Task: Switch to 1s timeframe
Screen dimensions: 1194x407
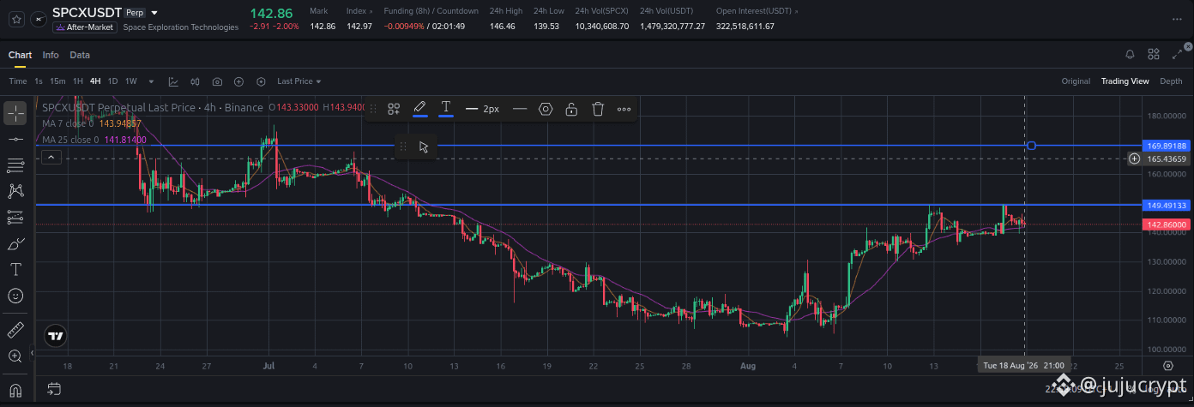Action: [x=39, y=81]
